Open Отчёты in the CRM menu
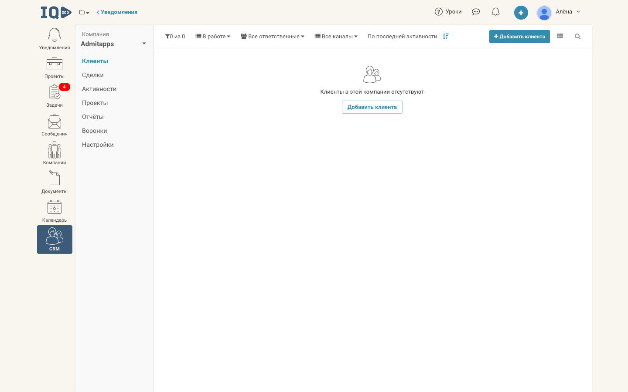 click(x=93, y=117)
